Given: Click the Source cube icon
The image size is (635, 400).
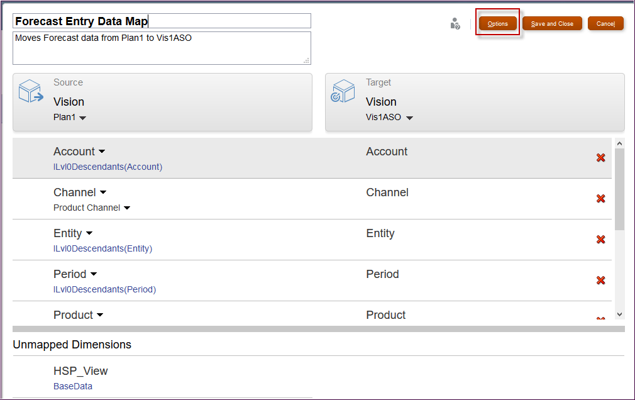Looking at the screenshot, I should tap(31, 91).
